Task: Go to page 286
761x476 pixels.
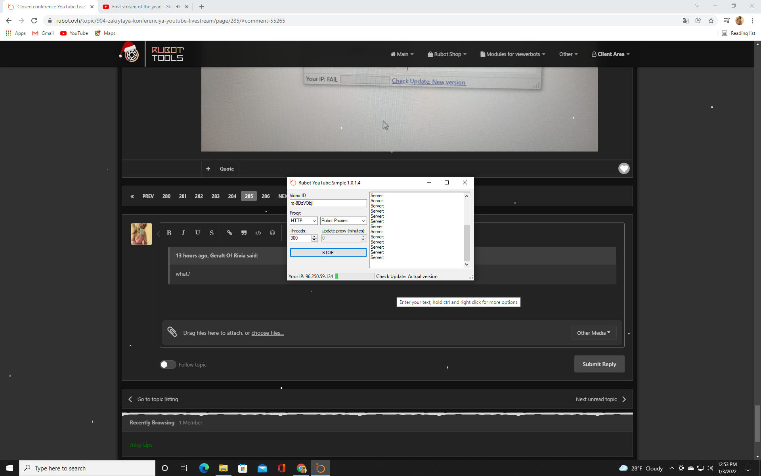Action: pyautogui.click(x=266, y=196)
